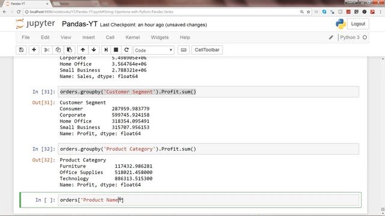Click the page scrollbar up arrow
The width and height of the screenshot is (385, 216).
[x=383, y=59]
